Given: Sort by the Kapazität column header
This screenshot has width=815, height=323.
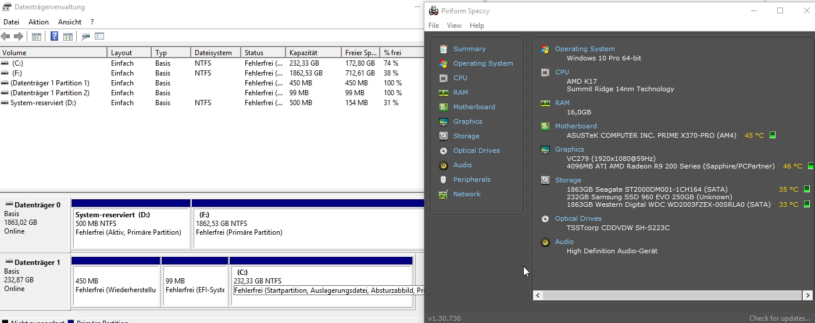Looking at the screenshot, I should coord(313,52).
